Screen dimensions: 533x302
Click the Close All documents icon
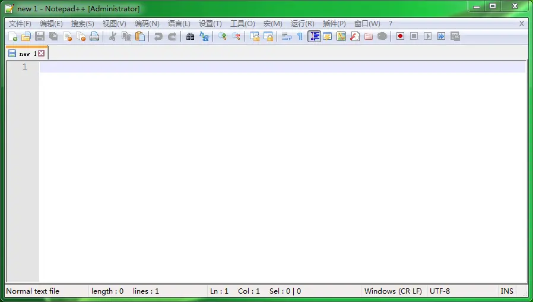81,36
